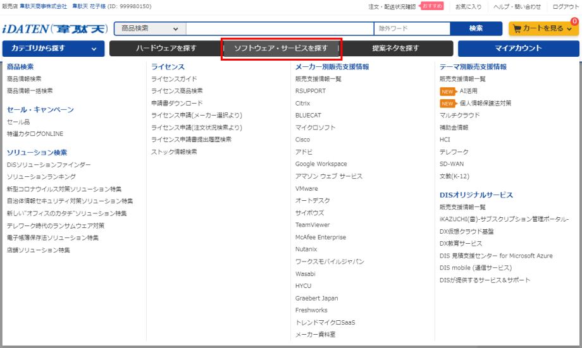Click the NEW badge beside 個人情報保護法対策
This screenshot has height=348, width=582.
click(x=448, y=103)
